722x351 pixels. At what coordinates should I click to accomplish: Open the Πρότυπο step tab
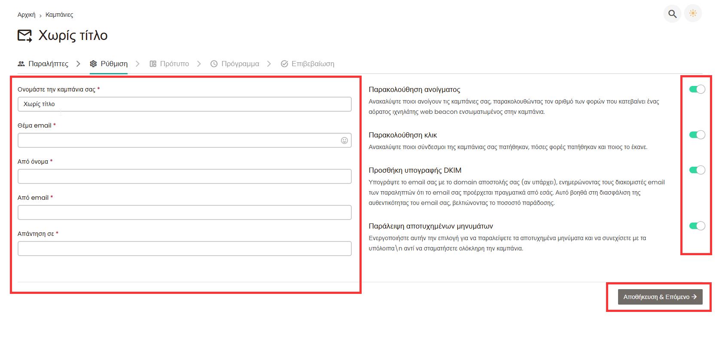pyautogui.click(x=169, y=64)
